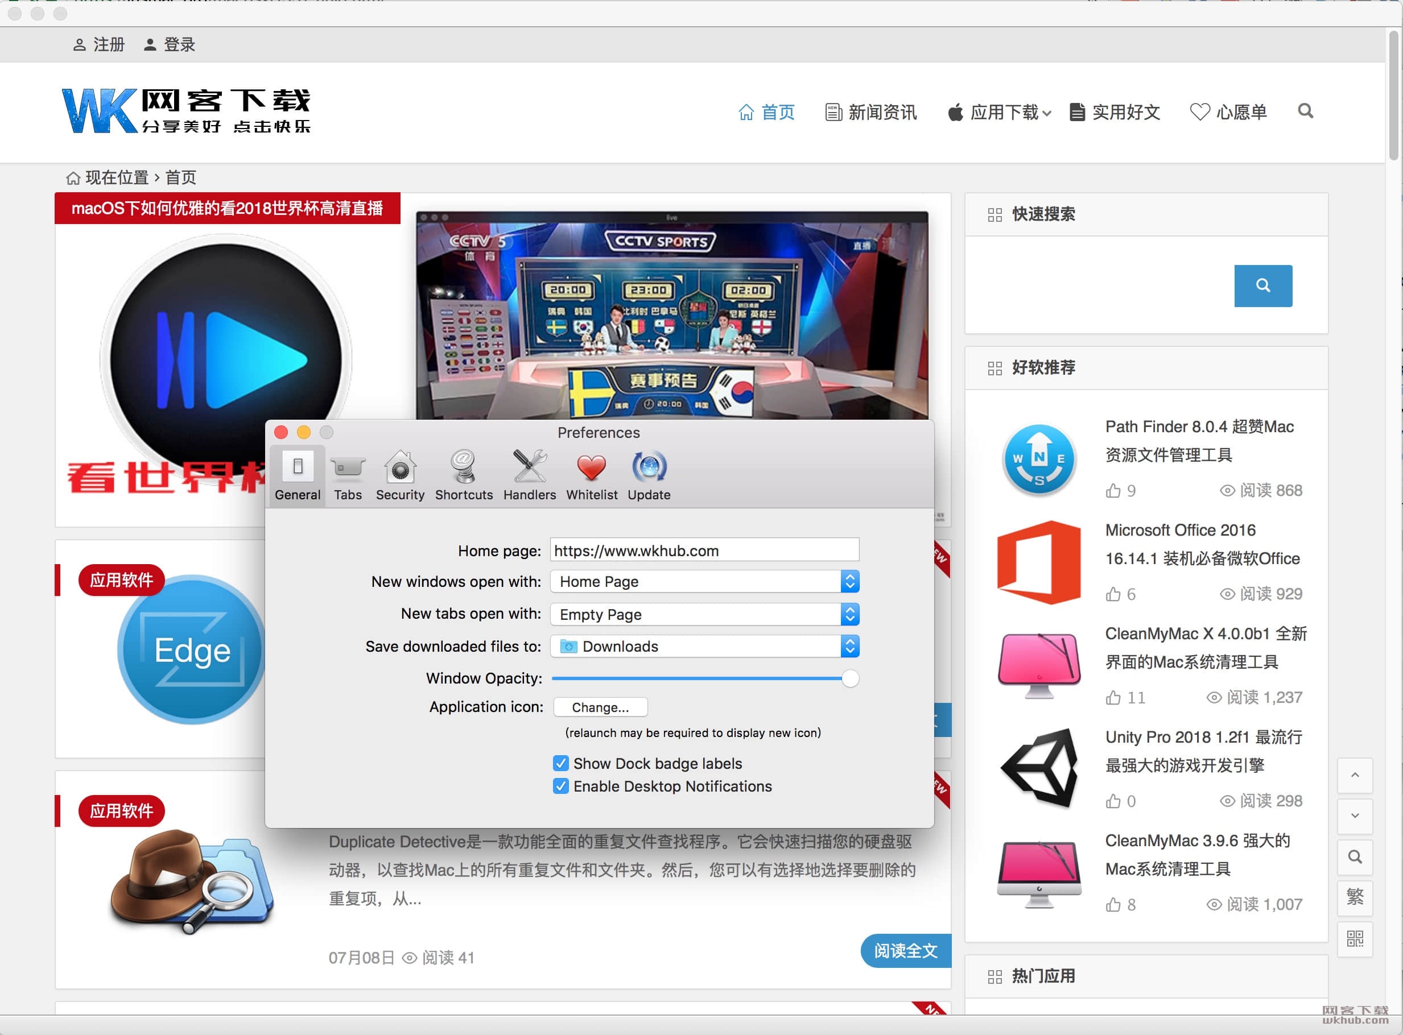Click the 阅读全文 read more button
1403x1035 pixels.
point(906,950)
